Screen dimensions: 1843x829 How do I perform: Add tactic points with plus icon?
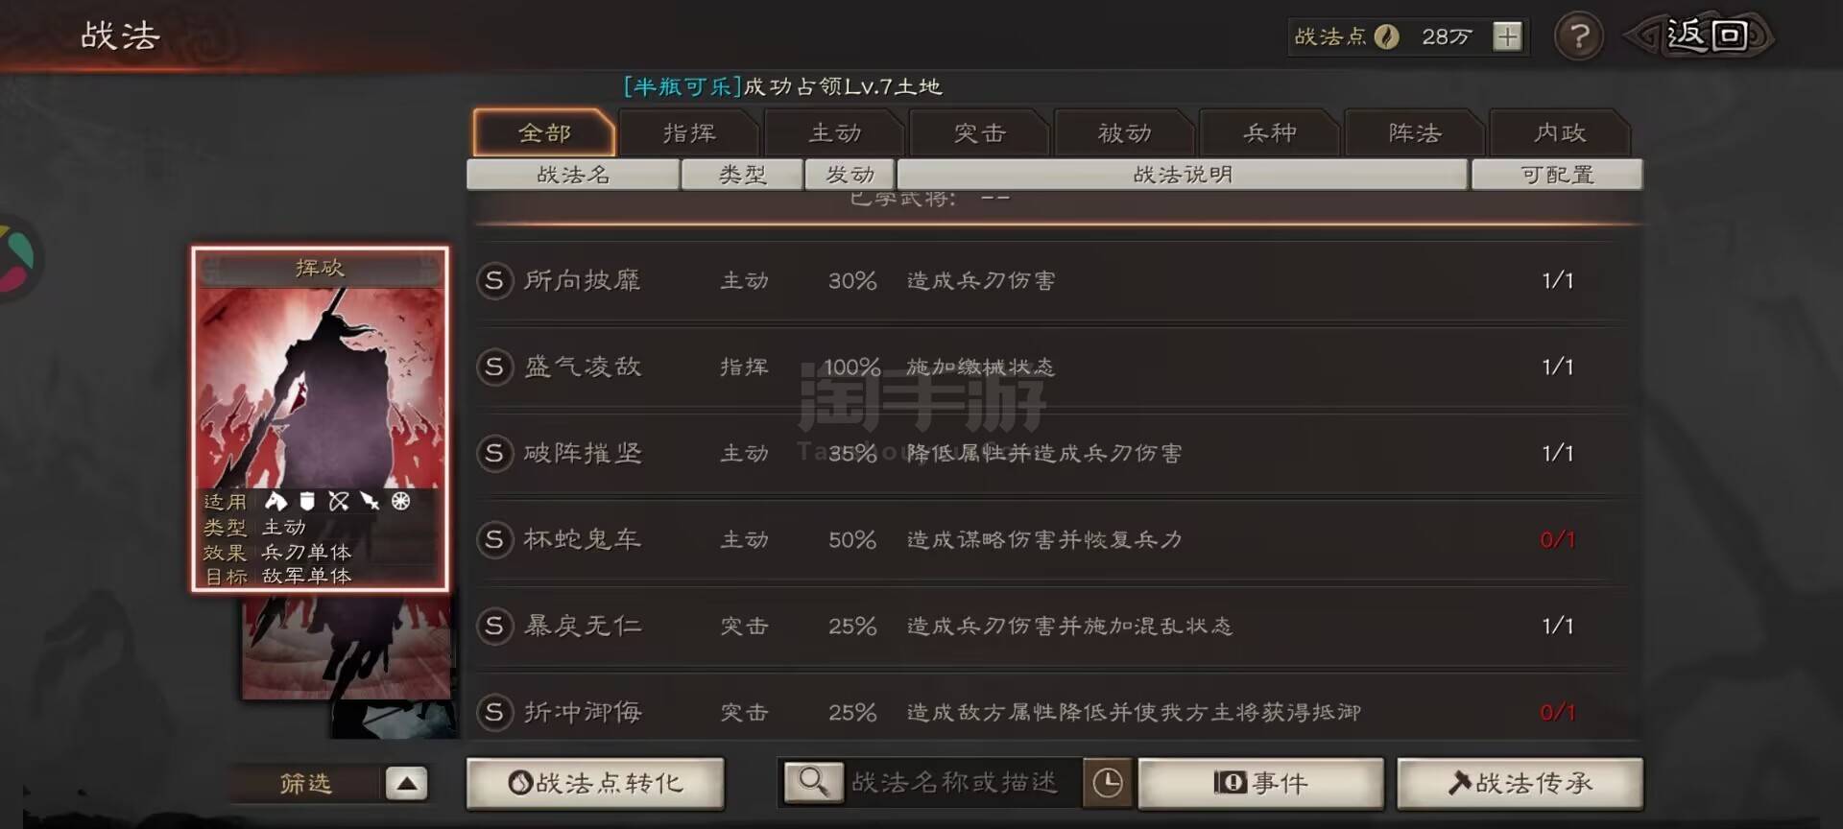pos(1507,36)
